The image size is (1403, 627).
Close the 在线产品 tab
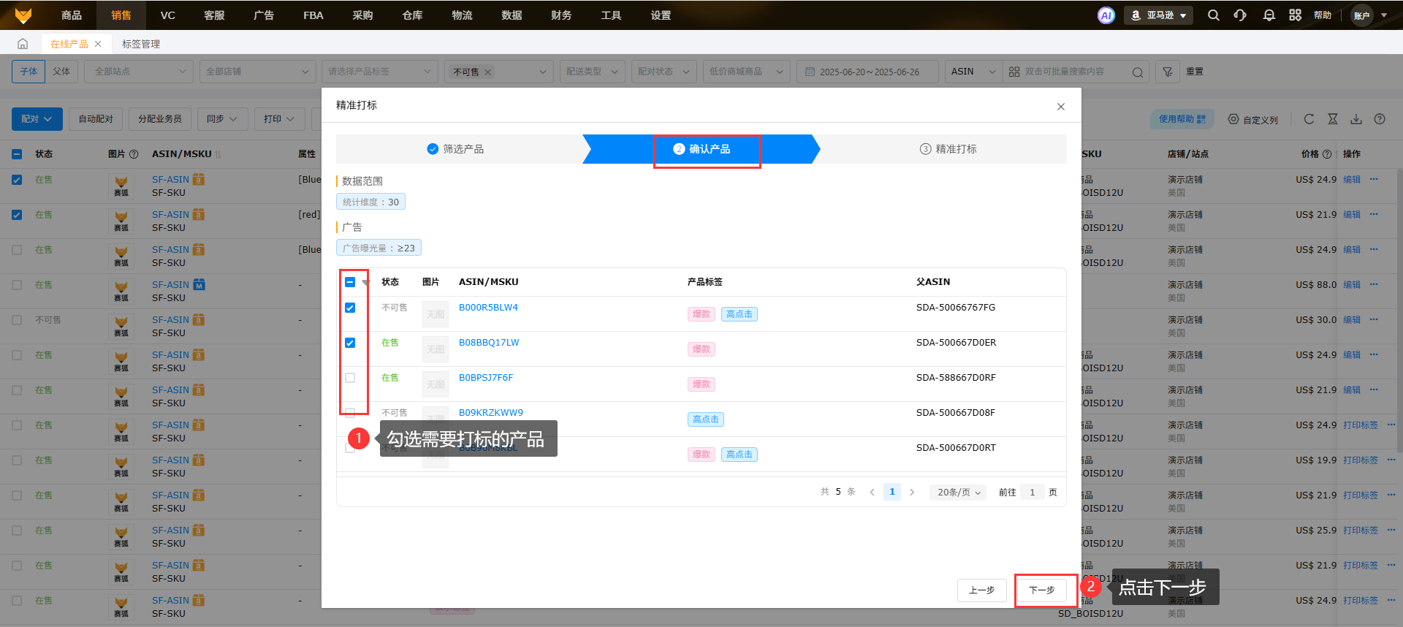pyautogui.click(x=98, y=44)
